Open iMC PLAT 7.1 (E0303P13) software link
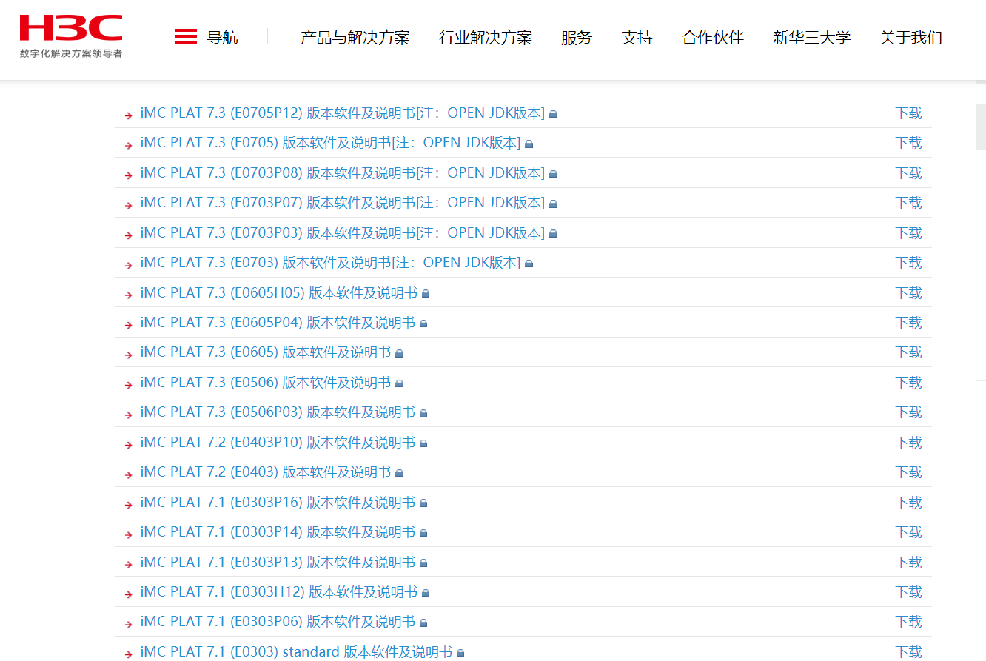Screen dimensions: 986x661 278,563
